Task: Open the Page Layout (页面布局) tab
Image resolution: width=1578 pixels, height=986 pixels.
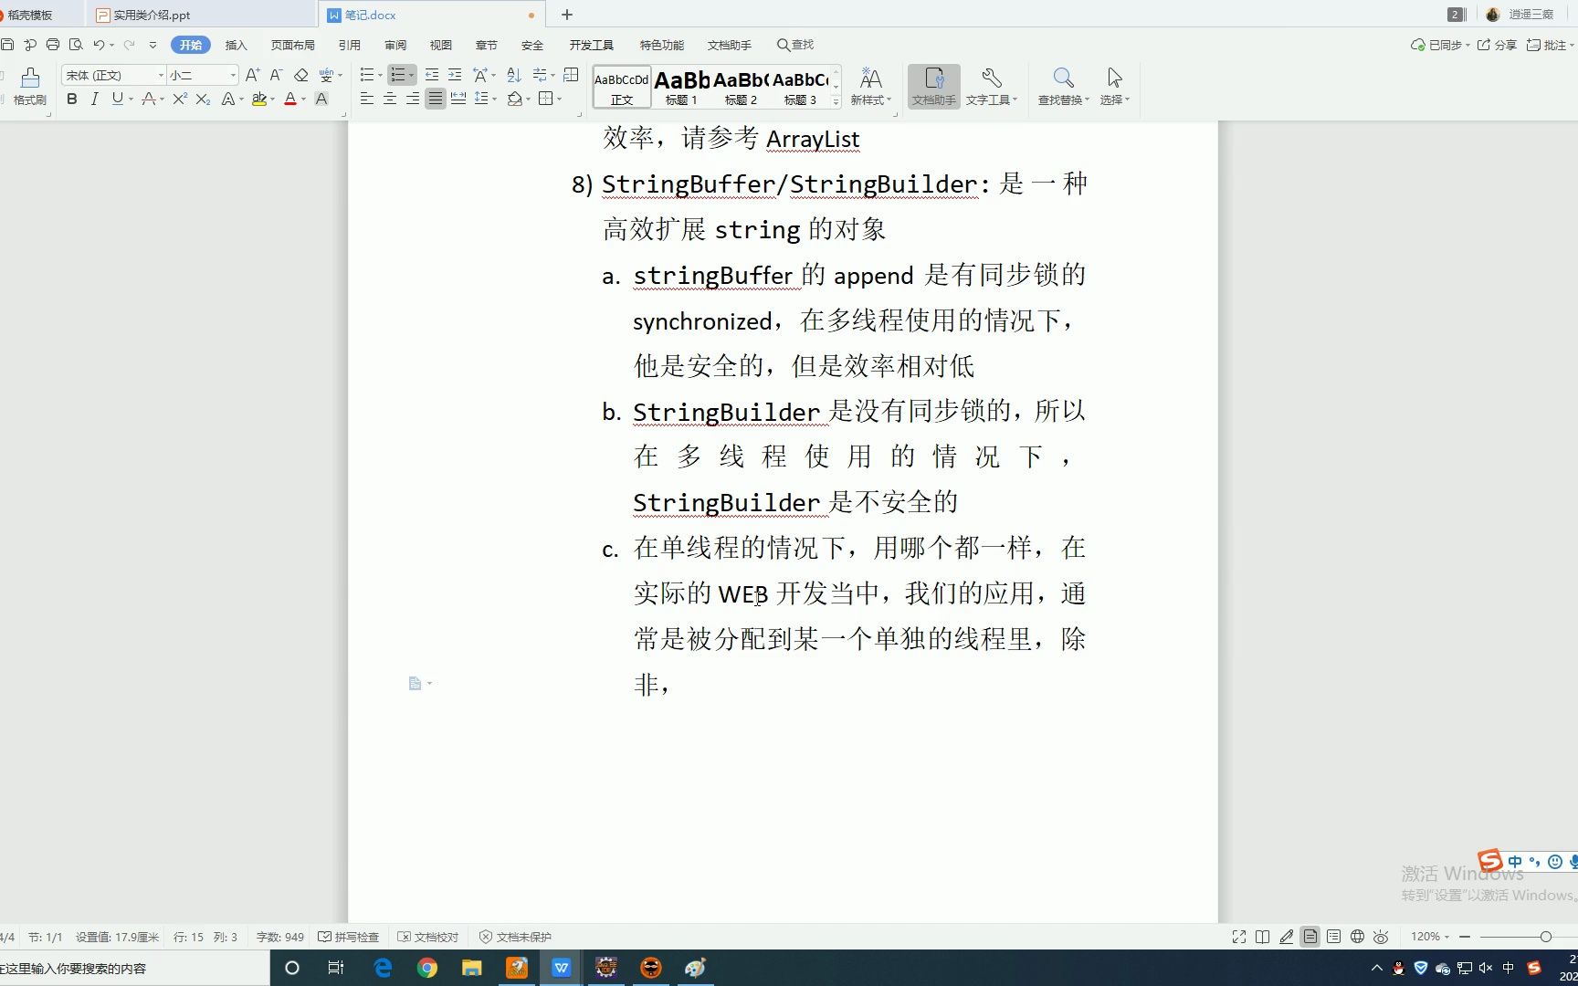Action: [x=292, y=45]
